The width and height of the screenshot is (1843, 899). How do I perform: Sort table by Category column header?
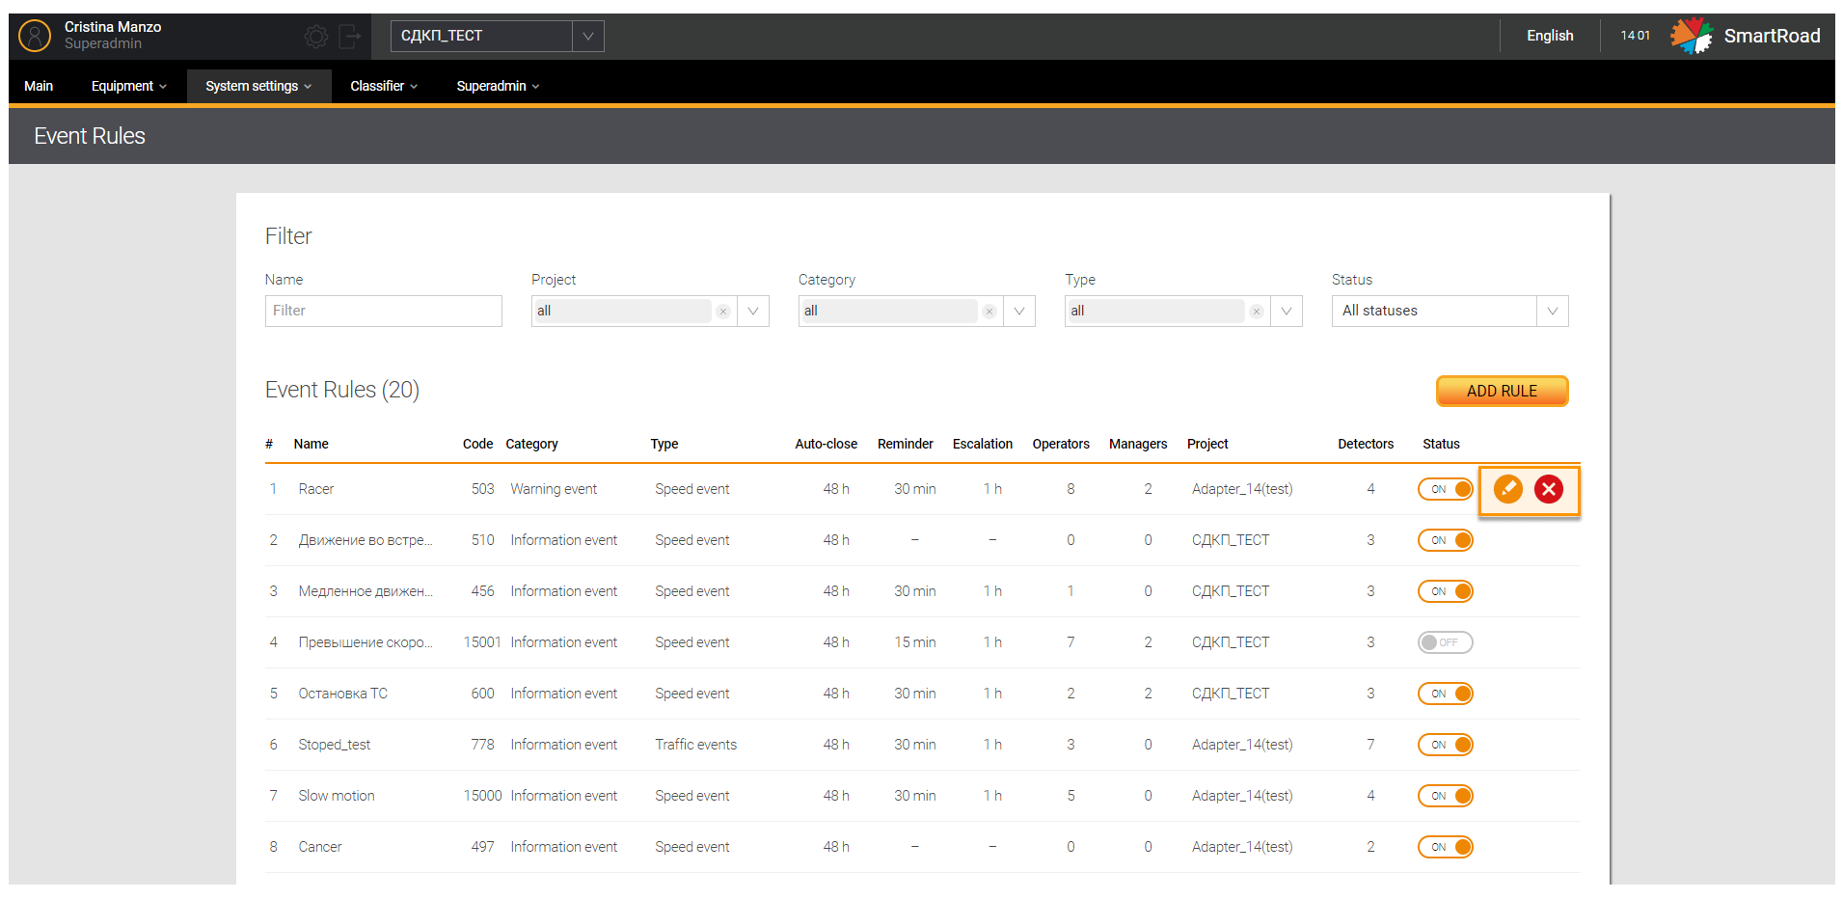531,444
